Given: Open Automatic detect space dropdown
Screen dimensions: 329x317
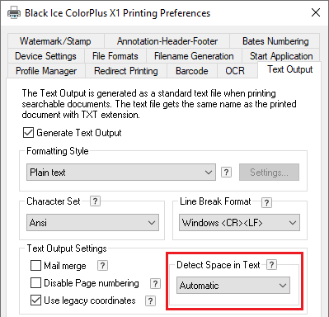Looking at the screenshot, I should (x=233, y=286).
